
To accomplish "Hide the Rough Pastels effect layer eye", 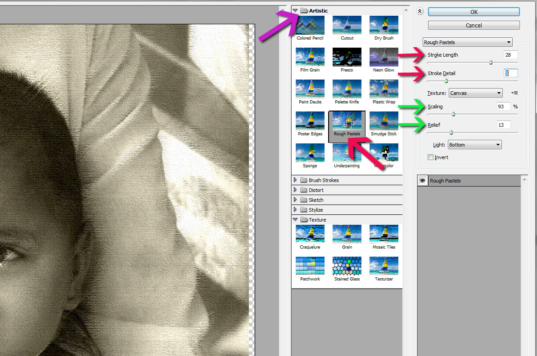I will (x=423, y=181).
